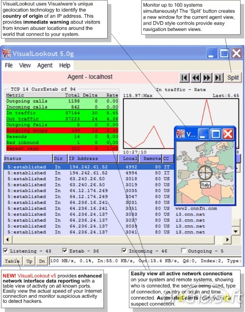This screenshot has width=245, height=312.
Task: Click the Dn button
Action: tap(42, 261)
